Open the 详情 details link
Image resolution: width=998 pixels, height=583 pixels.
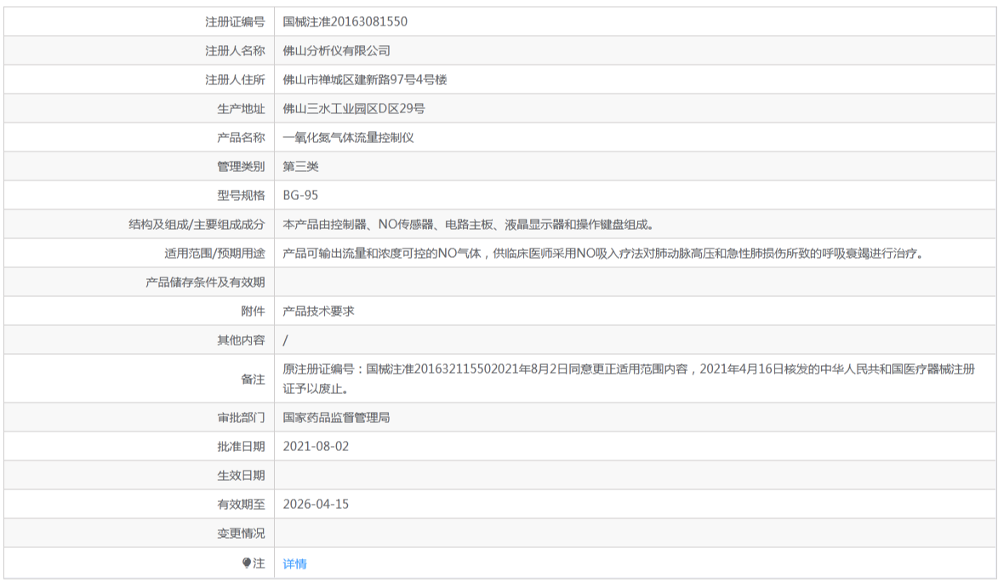(x=294, y=563)
